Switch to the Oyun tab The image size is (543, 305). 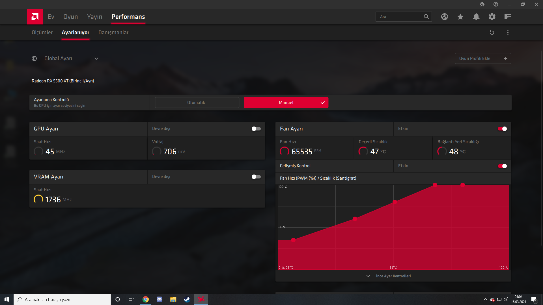tap(70, 17)
